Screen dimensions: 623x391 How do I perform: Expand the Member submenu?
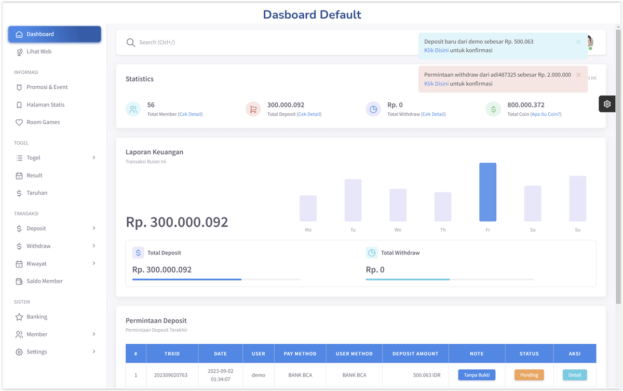coord(94,334)
